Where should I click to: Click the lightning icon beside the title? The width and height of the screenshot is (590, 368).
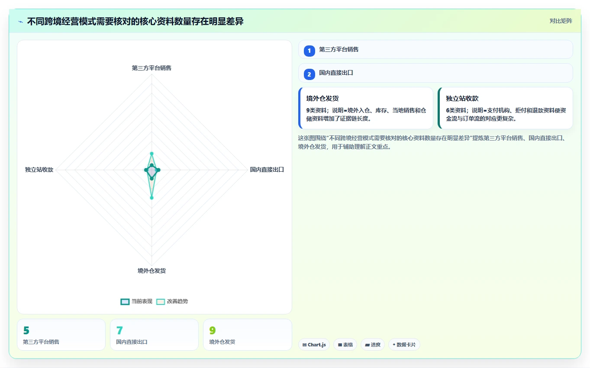[21, 22]
